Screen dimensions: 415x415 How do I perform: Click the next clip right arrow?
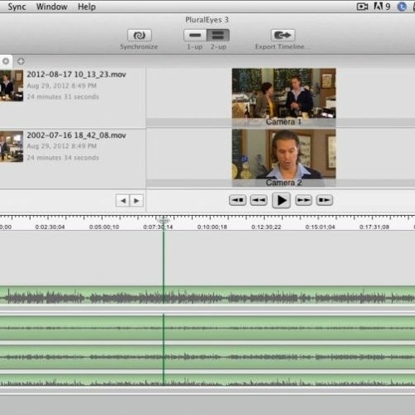pyautogui.click(x=136, y=201)
